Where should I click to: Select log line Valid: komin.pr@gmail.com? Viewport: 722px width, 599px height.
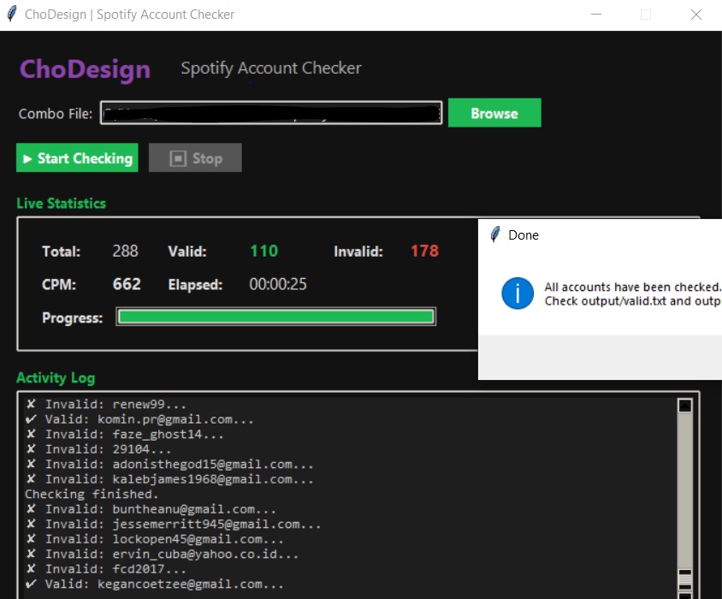pos(139,419)
